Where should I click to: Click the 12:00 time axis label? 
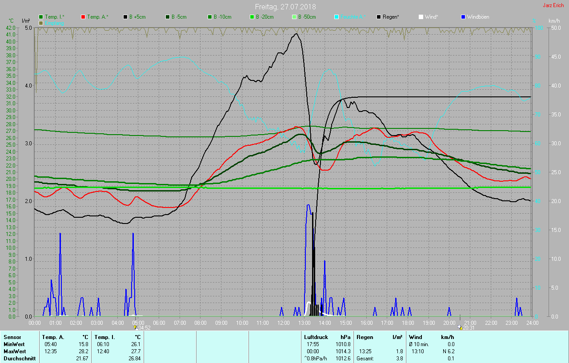[284, 323]
